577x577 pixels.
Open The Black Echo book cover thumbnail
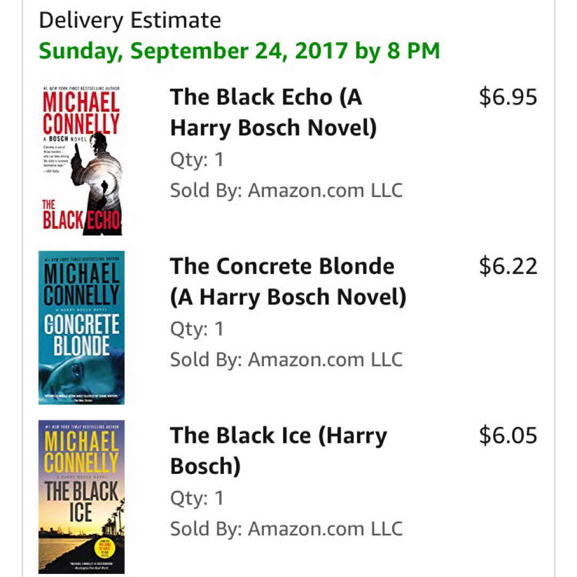point(82,159)
